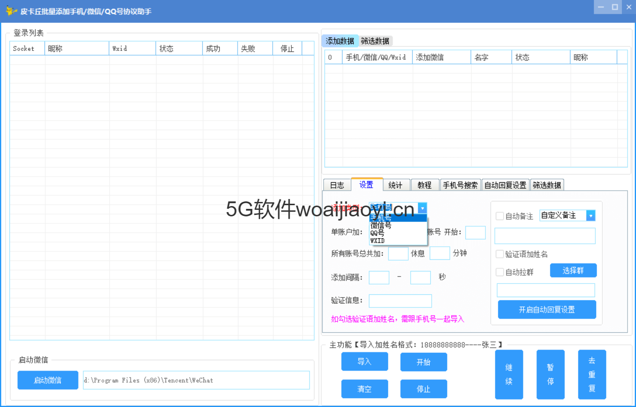
Task: Click the 开始 button
Action: (424, 362)
